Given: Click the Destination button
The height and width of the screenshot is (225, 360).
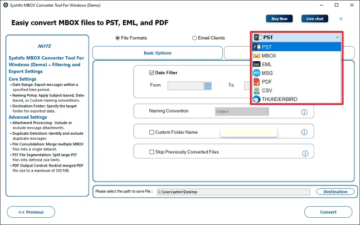Looking at the screenshot, I should 335,192.
